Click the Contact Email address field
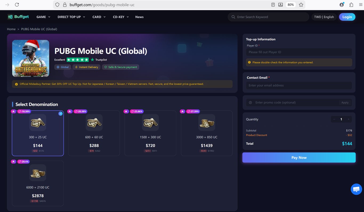 [x=299, y=85]
